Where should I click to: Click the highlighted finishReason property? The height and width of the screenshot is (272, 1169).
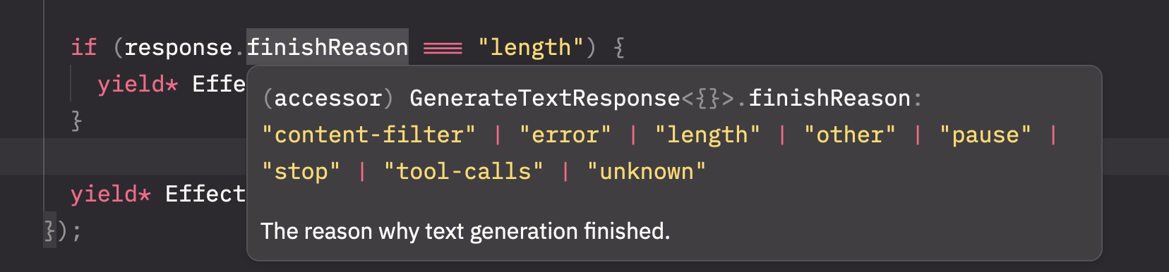coord(328,47)
